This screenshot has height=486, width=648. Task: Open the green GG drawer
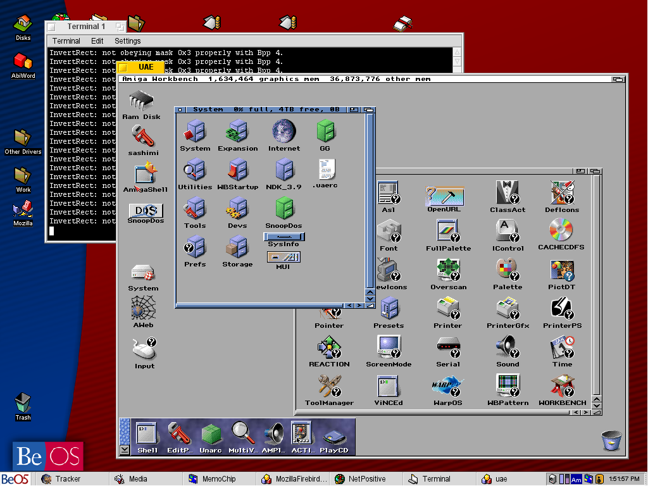click(x=325, y=131)
